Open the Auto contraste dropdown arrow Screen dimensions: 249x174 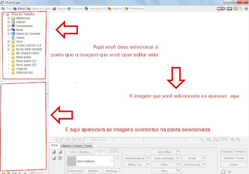[178, 158]
